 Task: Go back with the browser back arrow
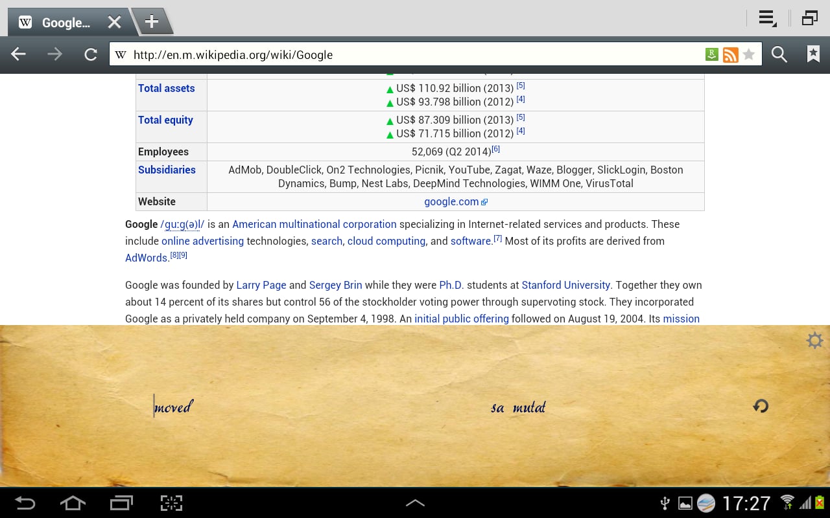tap(18, 54)
